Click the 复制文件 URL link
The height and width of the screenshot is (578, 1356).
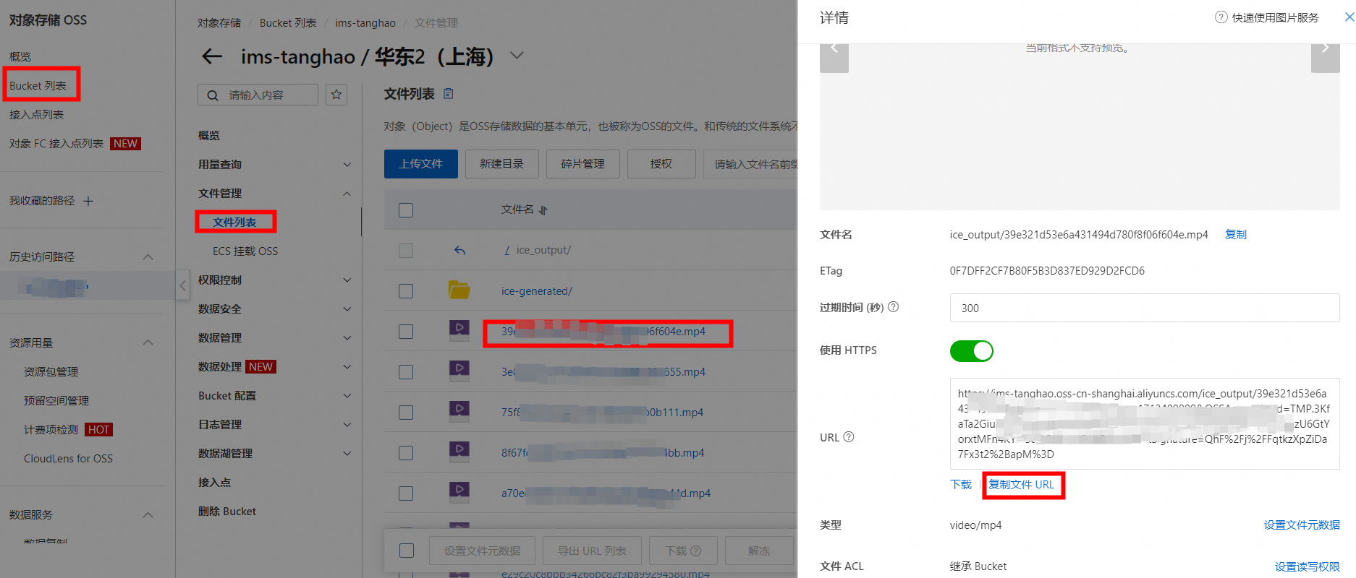1022,485
